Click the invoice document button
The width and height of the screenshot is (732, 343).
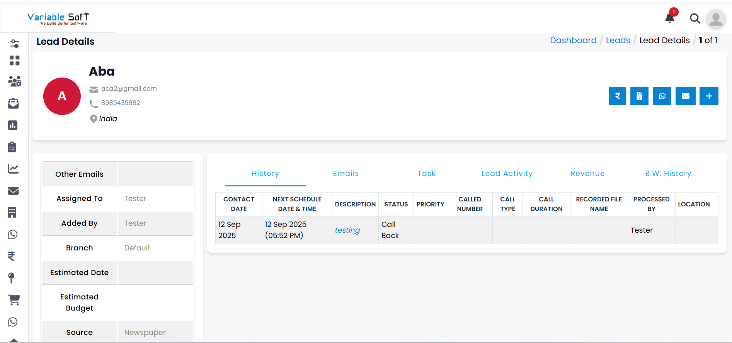[x=639, y=96]
